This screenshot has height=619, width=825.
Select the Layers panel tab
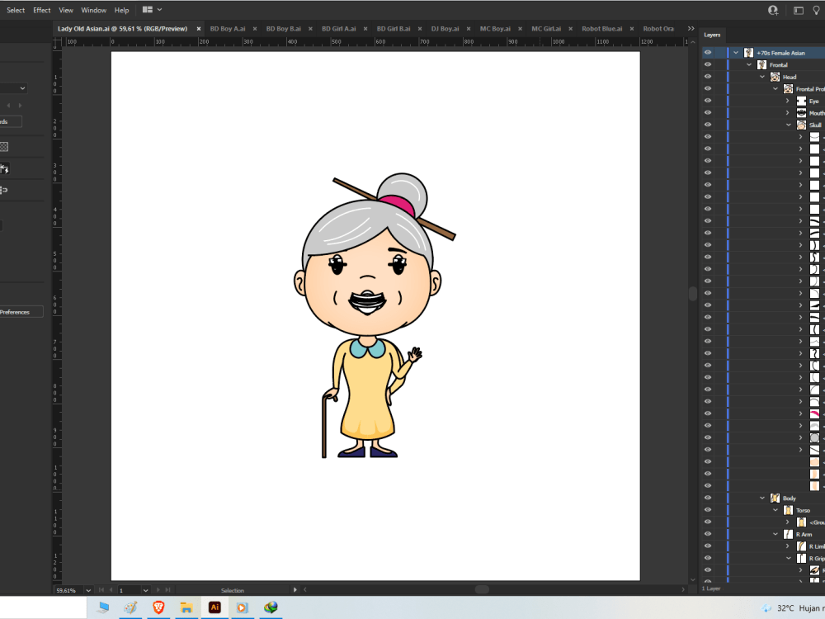(x=712, y=35)
